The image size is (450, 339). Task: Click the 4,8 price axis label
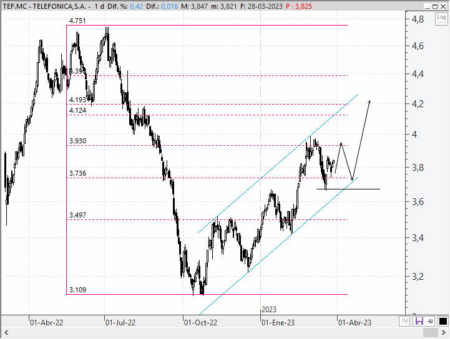(418, 19)
